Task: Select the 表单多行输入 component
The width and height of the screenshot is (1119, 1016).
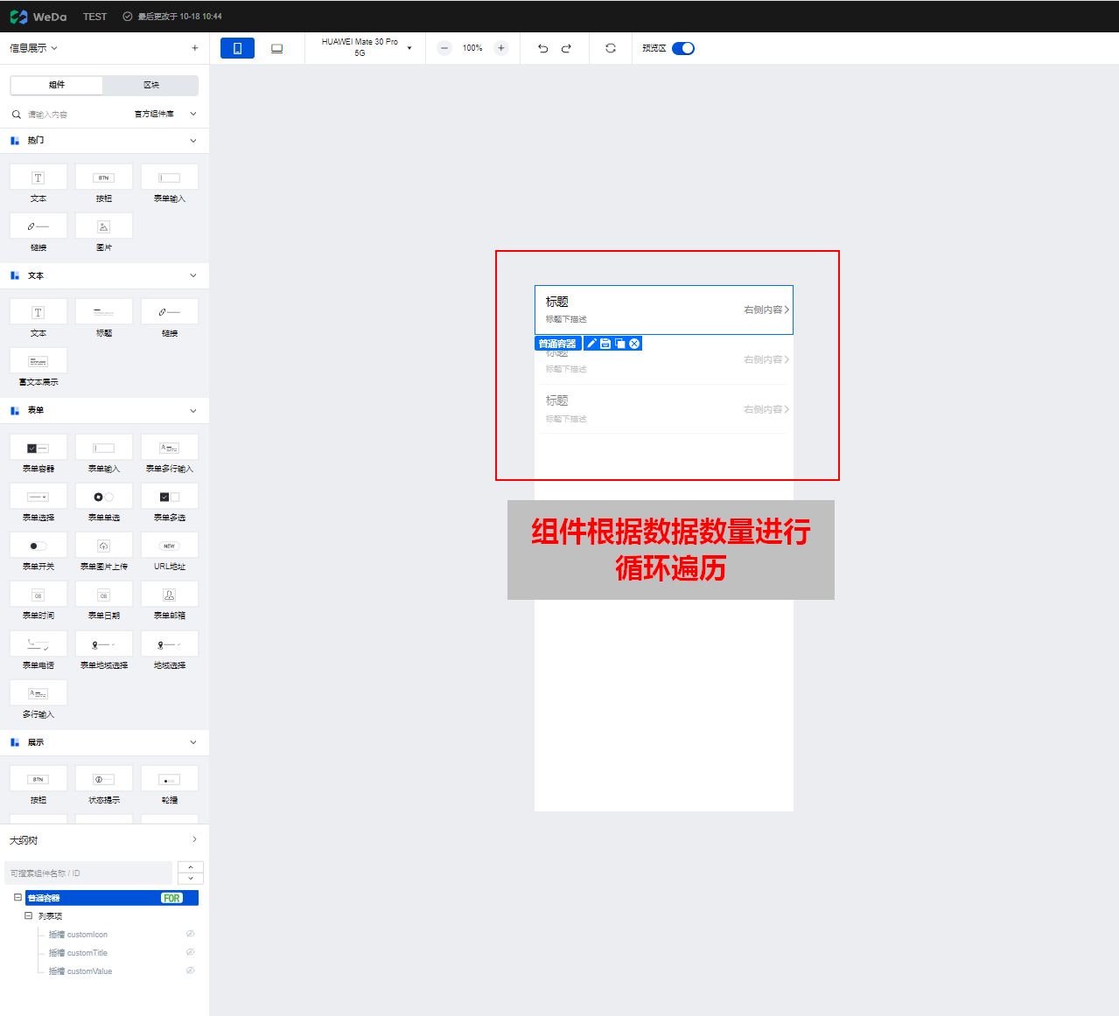Action: [170, 454]
